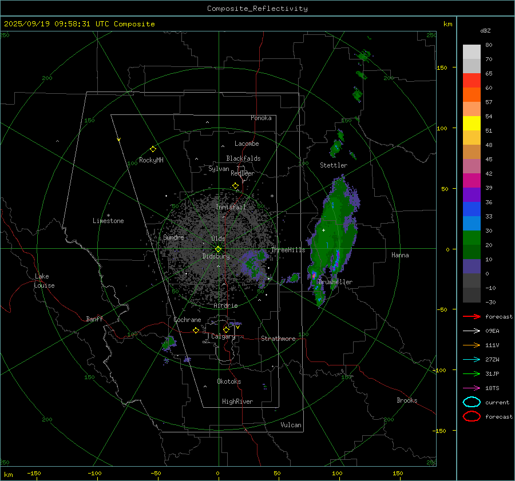Viewport: 515px width, 481px height.
Task: Click the green 31JP arrow icon
Action: pos(472,373)
